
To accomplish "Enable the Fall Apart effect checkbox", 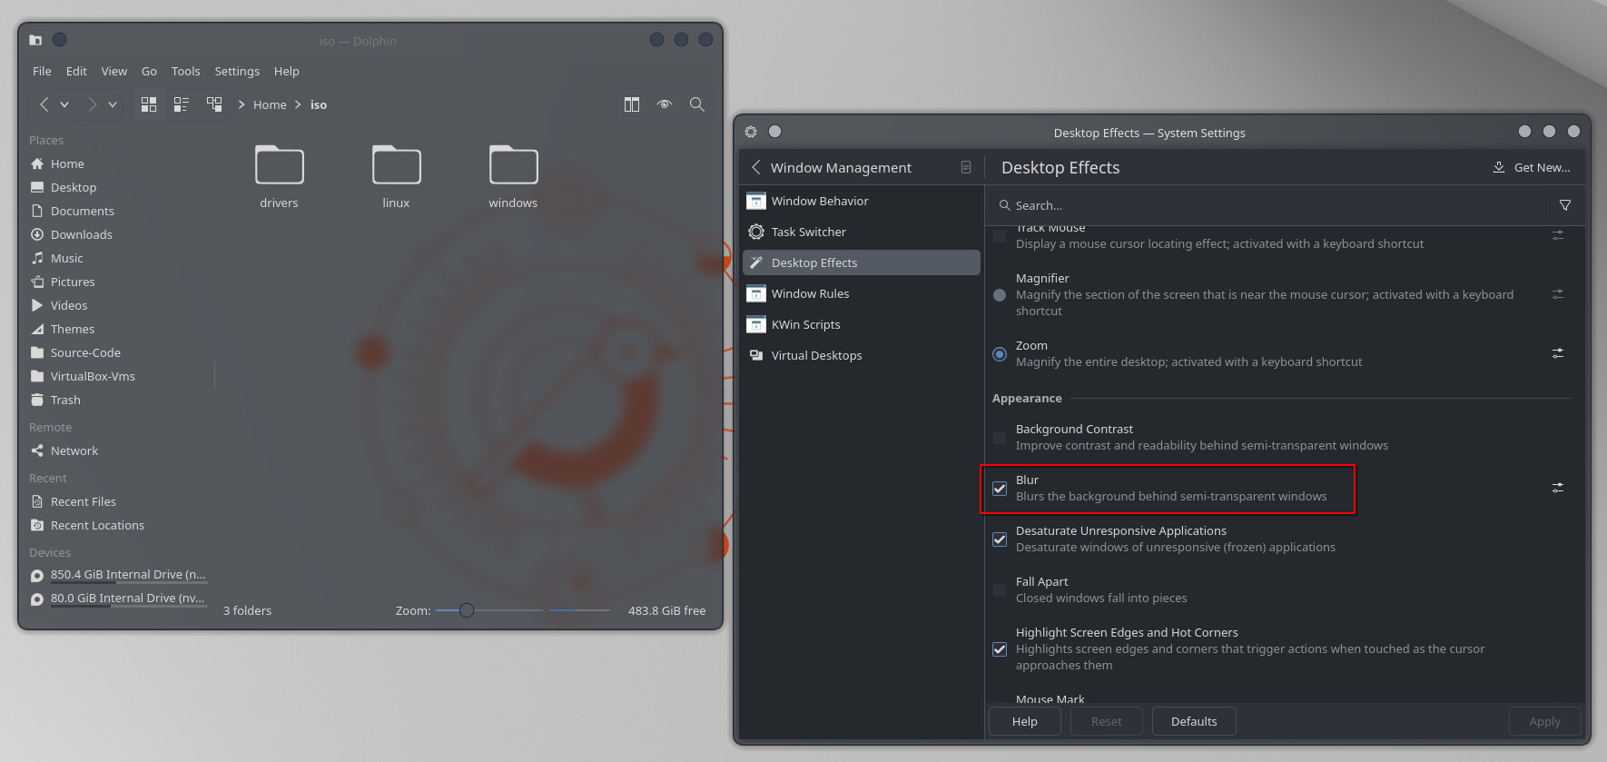I will [x=1000, y=590].
